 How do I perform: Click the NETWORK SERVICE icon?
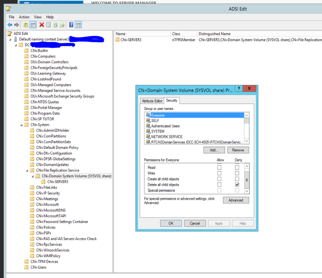[x=148, y=136]
